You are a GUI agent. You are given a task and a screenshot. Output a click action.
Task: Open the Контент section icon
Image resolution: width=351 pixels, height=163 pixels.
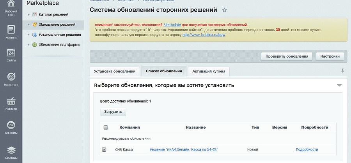click(x=11, y=29)
